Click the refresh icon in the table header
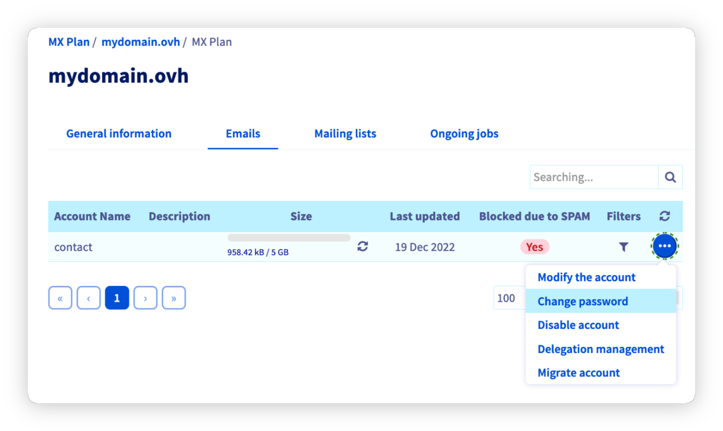This screenshot has width=723, height=431. (665, 216)
